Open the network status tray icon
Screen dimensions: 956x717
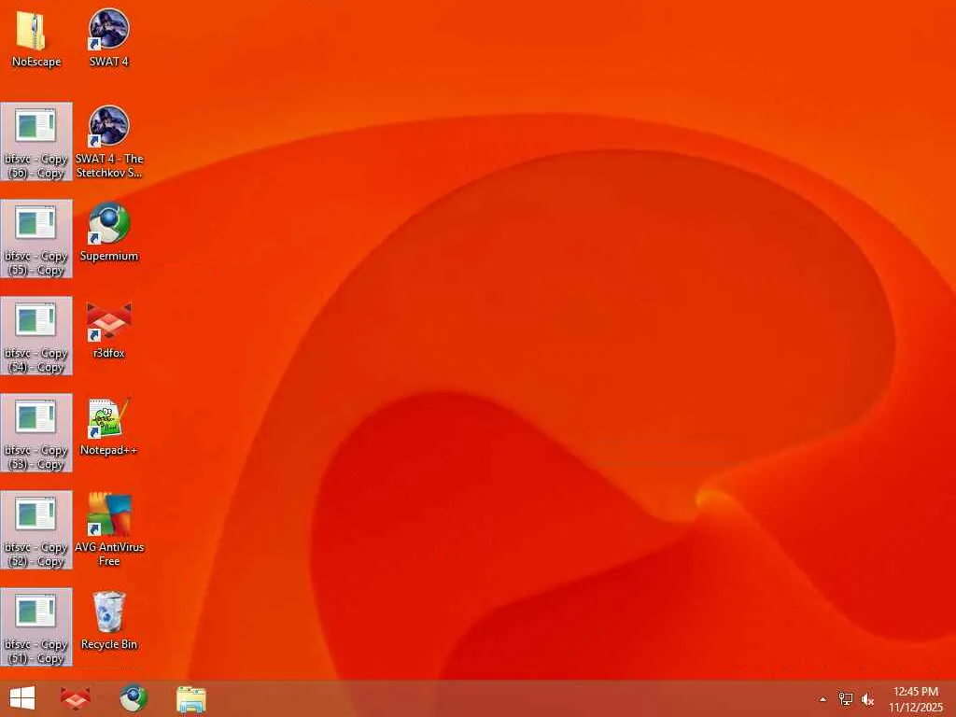click(845, 699)
